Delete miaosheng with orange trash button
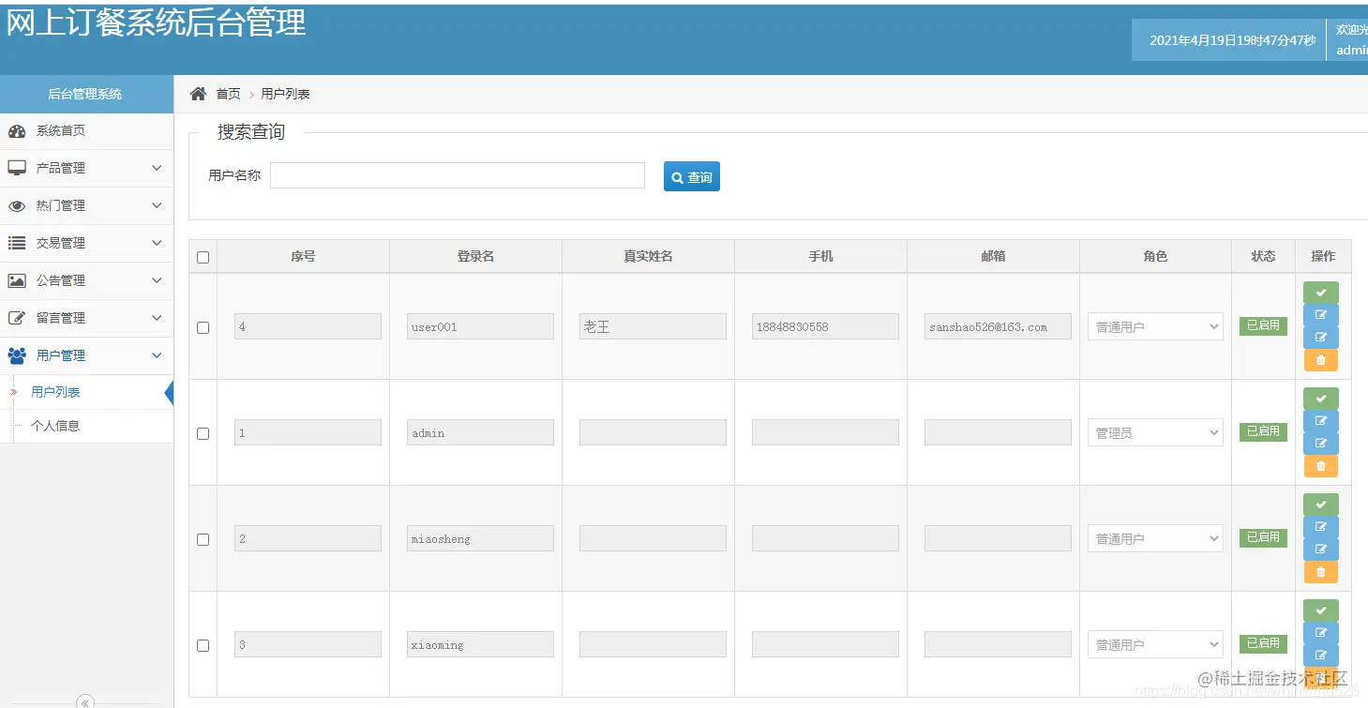Screen dimensions: 1368x708 click(1321, 572)
